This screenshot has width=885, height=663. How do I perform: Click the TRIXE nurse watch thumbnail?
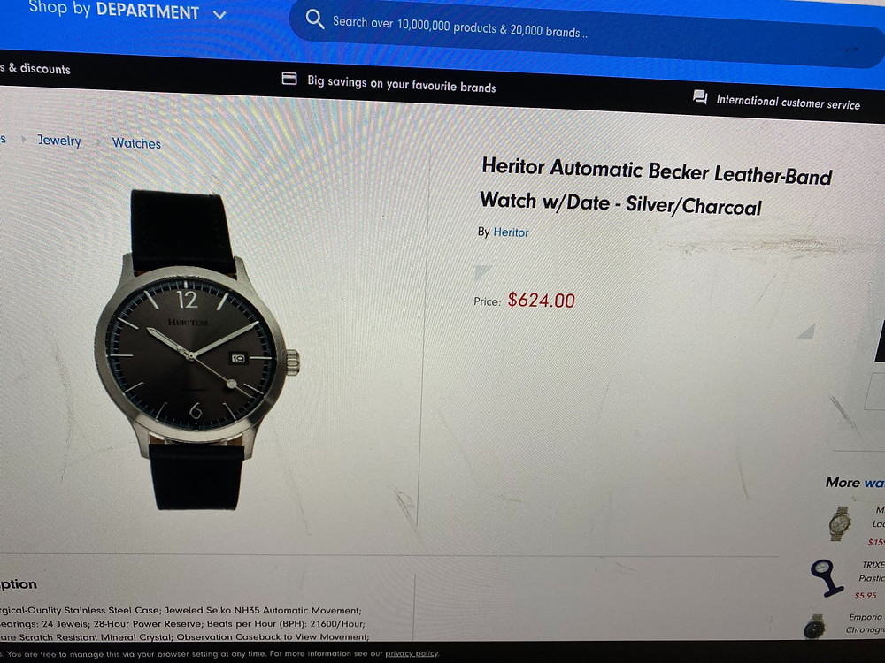coord(827,577)
